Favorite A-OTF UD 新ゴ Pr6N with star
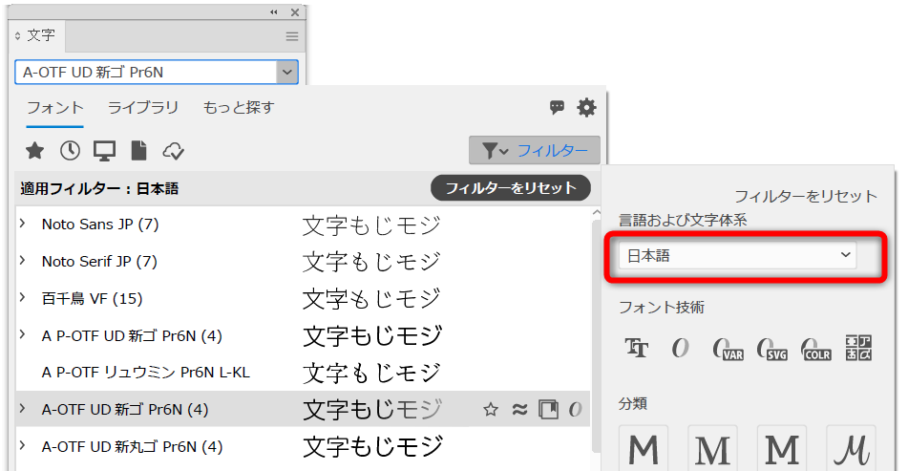 (491, 410)
